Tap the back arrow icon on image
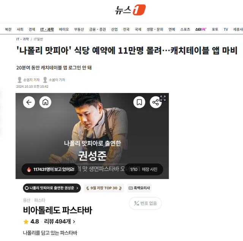 tap(29, 102)
